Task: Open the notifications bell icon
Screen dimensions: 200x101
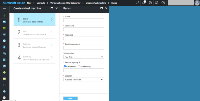Action: click(x=144, y=3)
